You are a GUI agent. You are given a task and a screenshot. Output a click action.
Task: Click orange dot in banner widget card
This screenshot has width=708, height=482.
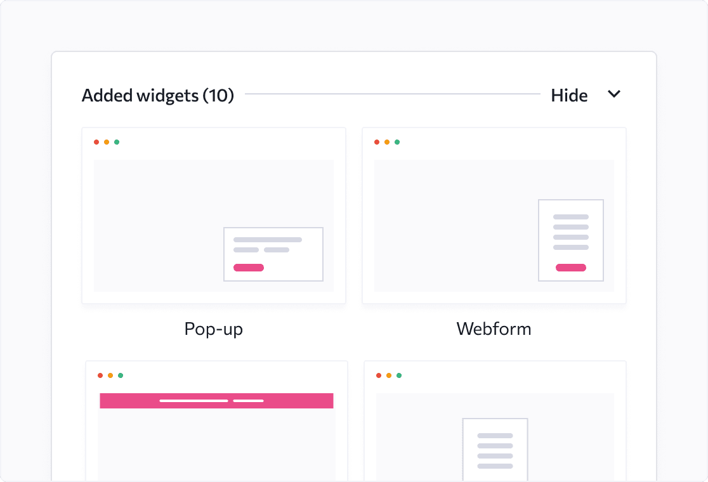(110, 375)
